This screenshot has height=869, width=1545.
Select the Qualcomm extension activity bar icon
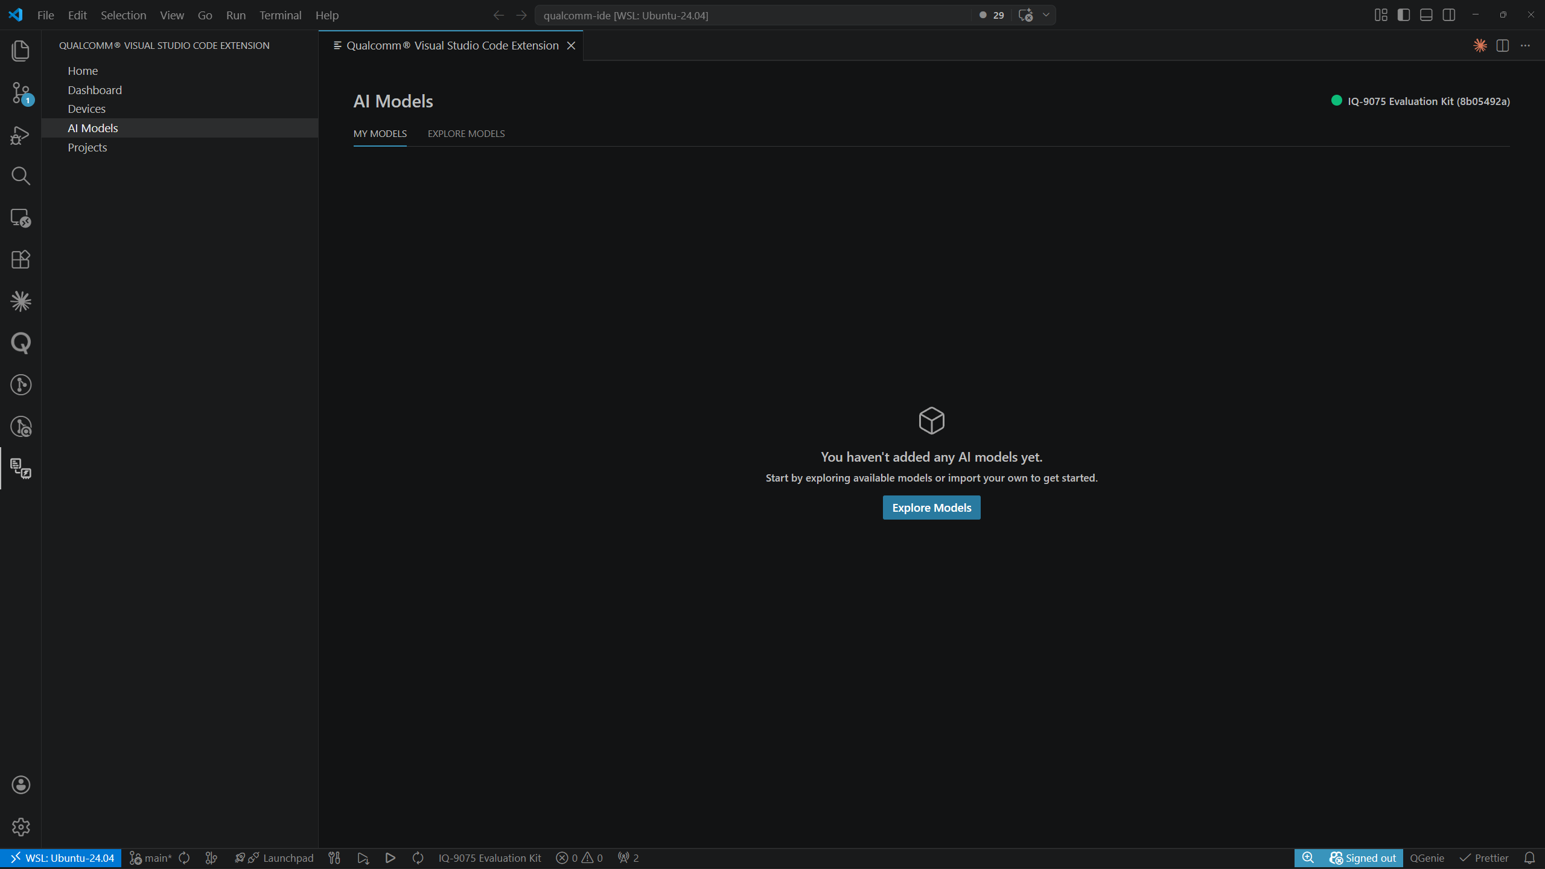click(21, 468)
